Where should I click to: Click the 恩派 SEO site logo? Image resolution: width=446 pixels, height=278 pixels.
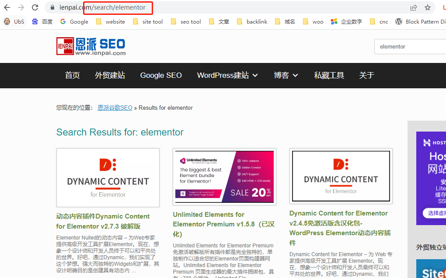pyautogui.click(x=91, y=46)
